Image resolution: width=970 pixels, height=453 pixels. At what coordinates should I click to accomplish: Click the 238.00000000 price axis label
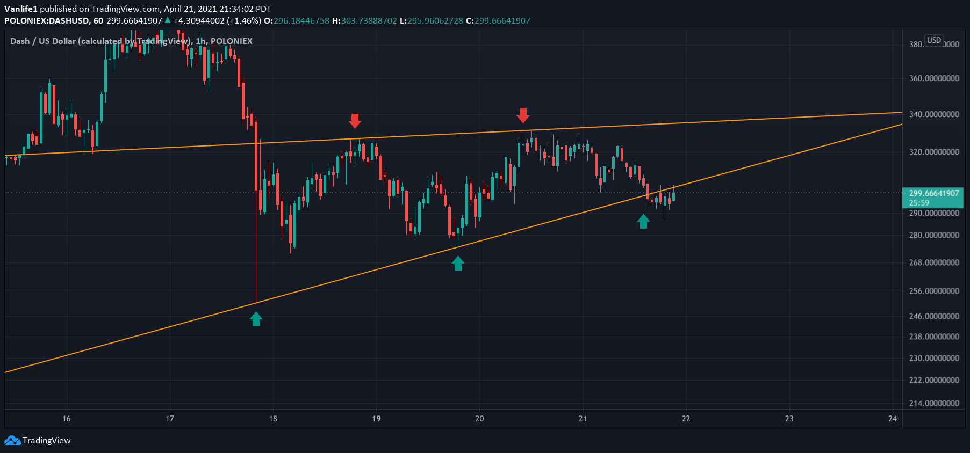(x=934, y=337)
